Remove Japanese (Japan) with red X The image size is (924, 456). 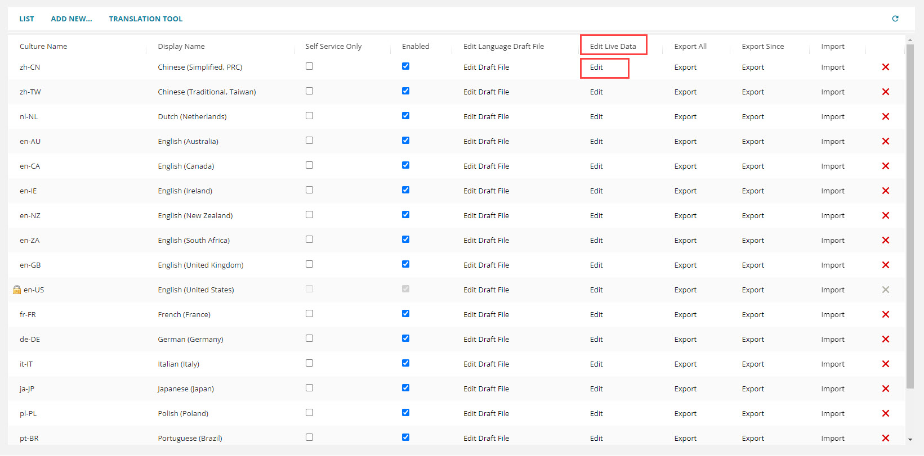[885, 389]
